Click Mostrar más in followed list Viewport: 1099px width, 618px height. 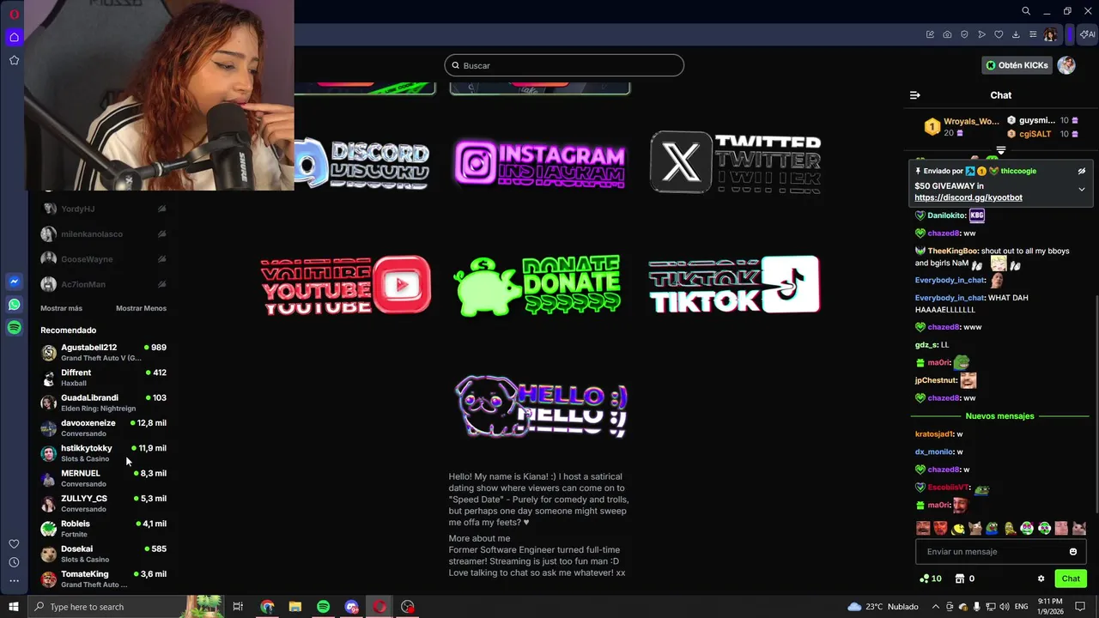click(61, 308)
